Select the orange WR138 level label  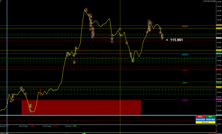pos(185,26)
